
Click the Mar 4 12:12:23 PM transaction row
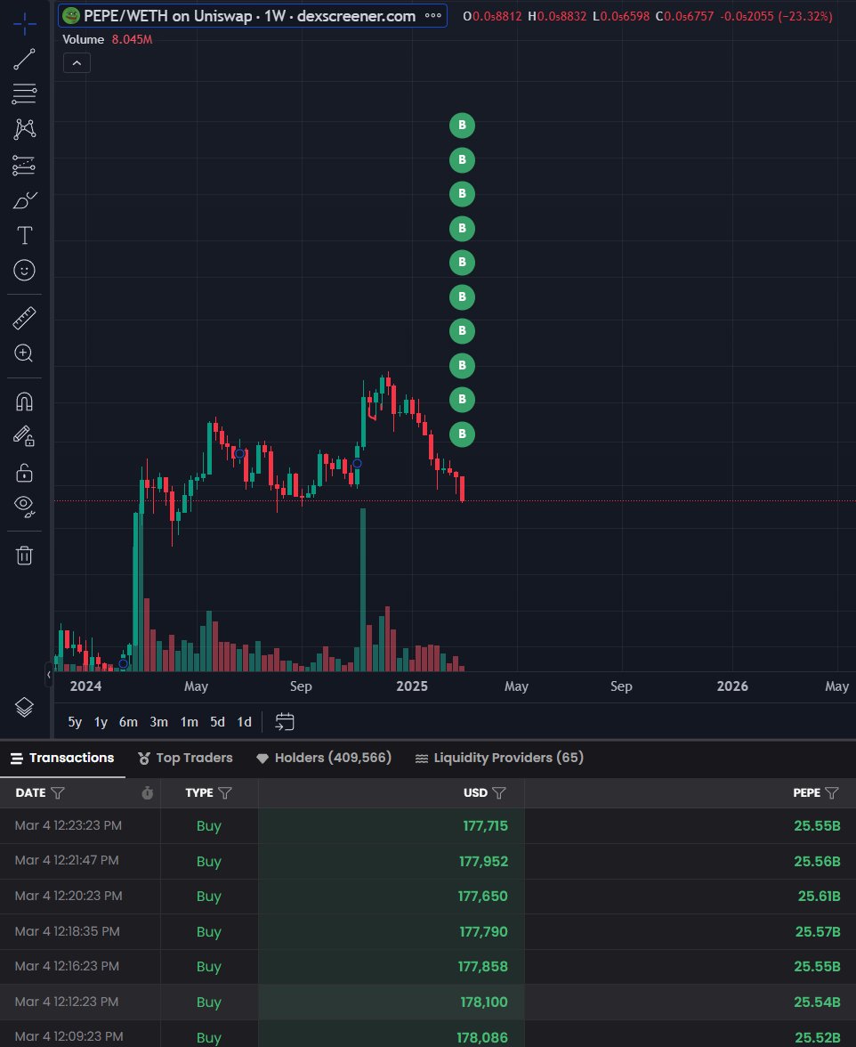tap(428, 1002)
